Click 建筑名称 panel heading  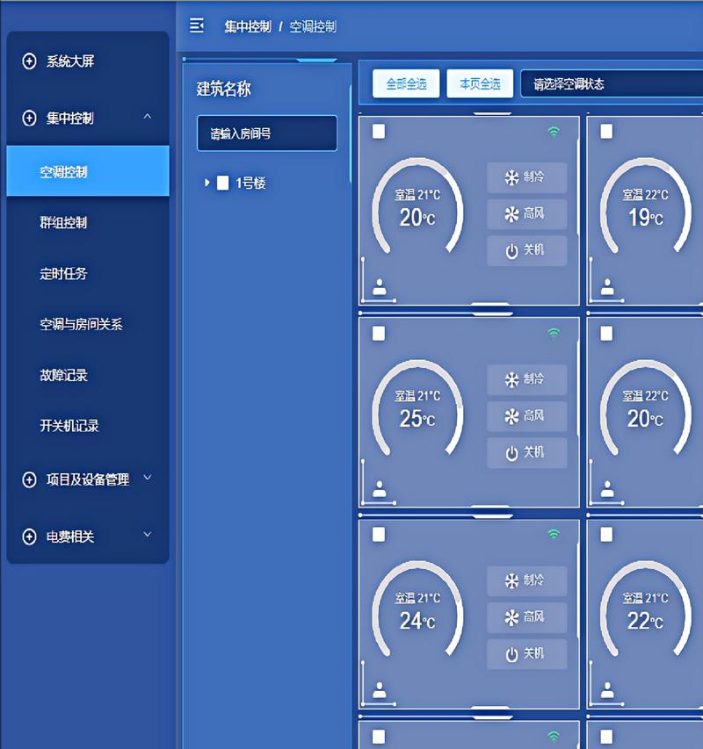224,89
